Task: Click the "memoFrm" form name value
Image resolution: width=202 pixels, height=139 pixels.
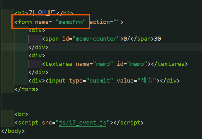Action: 71,22
